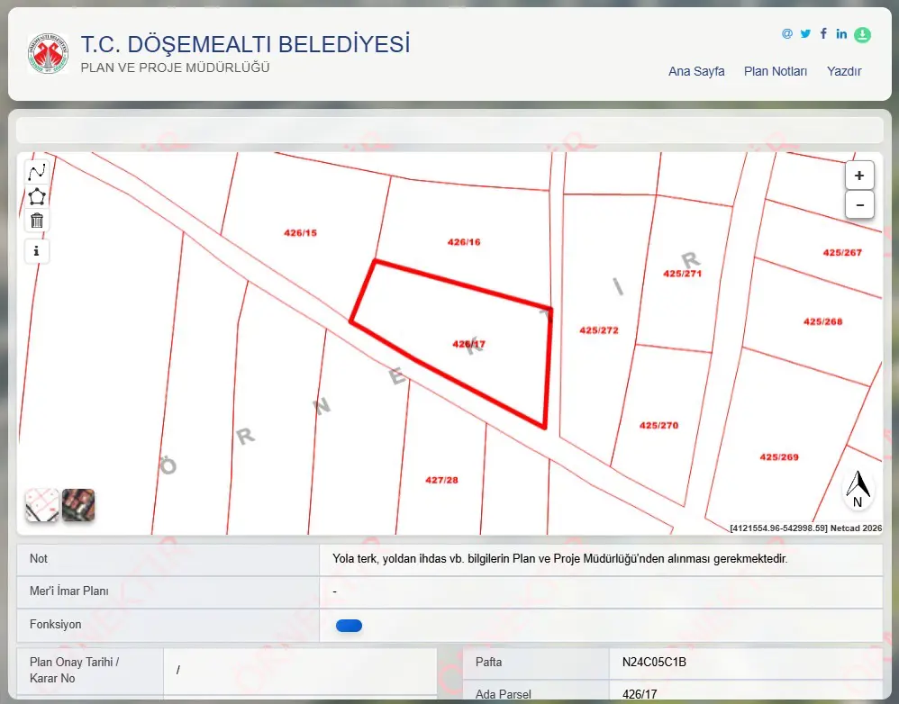Select parcel label 425/271 on the map

682,274
